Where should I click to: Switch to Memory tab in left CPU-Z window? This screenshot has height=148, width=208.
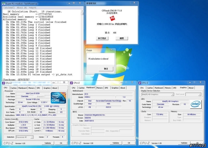[32, 88]
